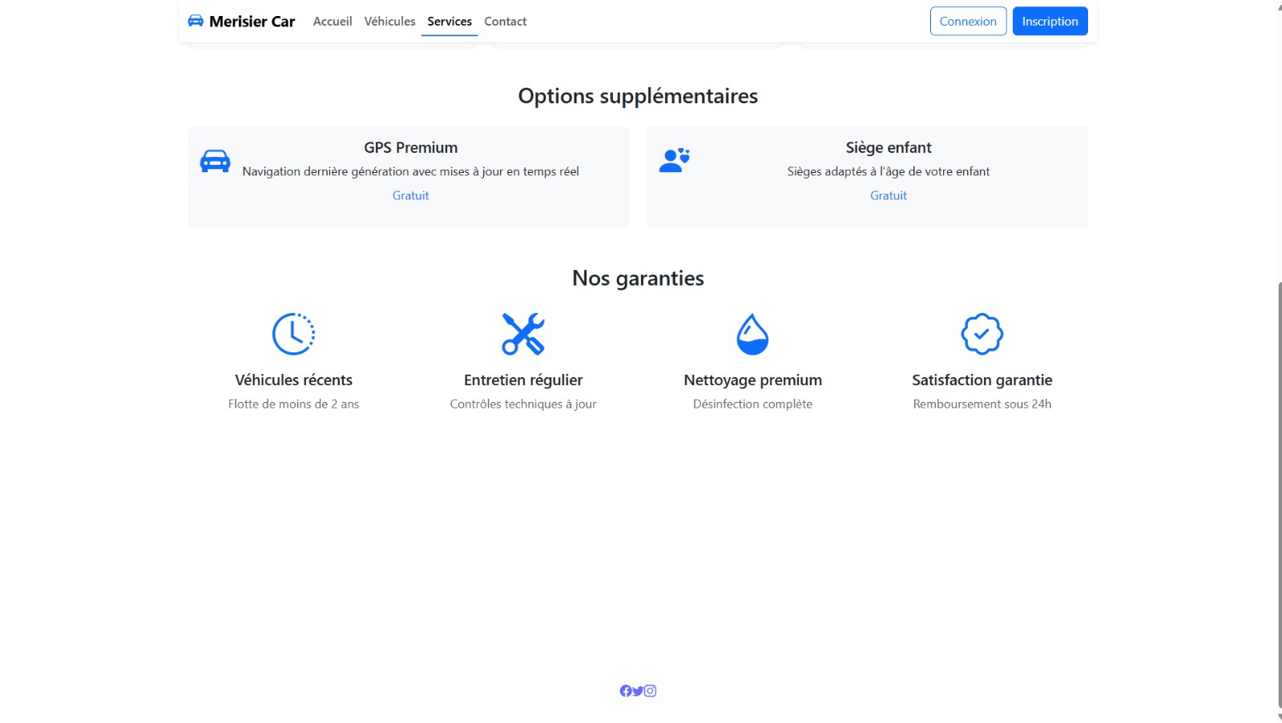Click Gratuit under Siège enfant
The width and height of the screenshot is (1282, 723).
click(x=889, y=195)
